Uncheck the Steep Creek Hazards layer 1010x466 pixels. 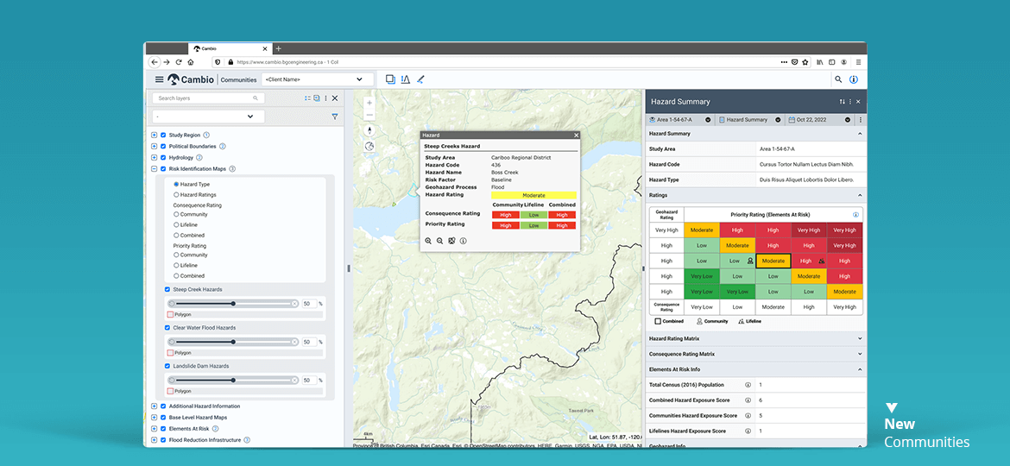coord(167,290)
